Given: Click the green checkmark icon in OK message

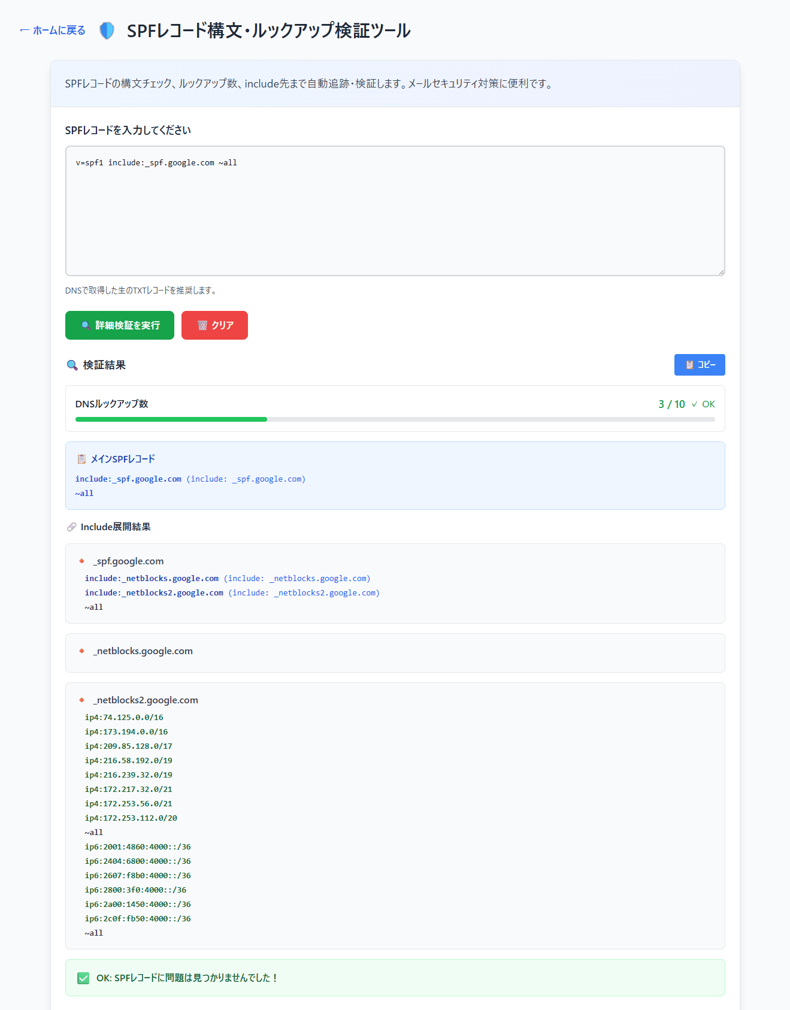Looking at the screenshot, I should tap(83, 978).
